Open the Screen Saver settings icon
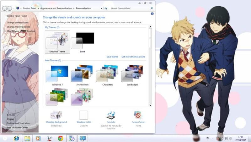This screenshot has width=251, height=142. coord(138,115)
